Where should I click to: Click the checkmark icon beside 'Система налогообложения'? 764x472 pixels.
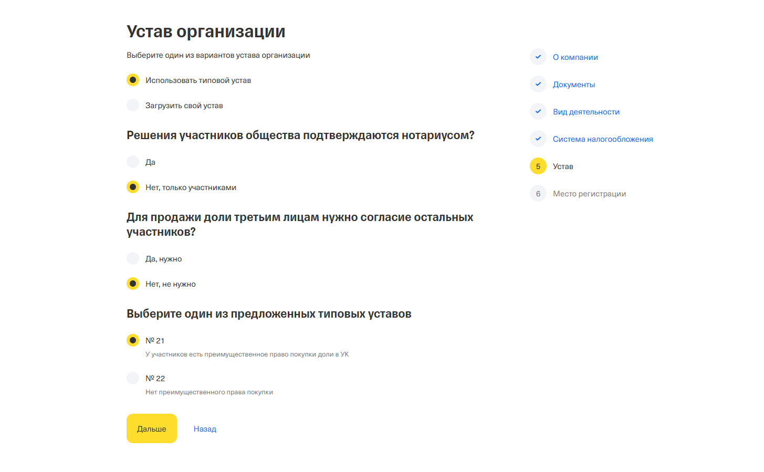[x=538, y=139]
